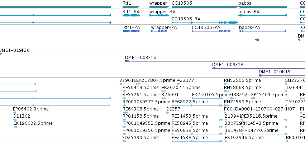This screenshot has width=305, height=143.
Task: Select the Rtf1 gene bar
Action: click(131, 7)
